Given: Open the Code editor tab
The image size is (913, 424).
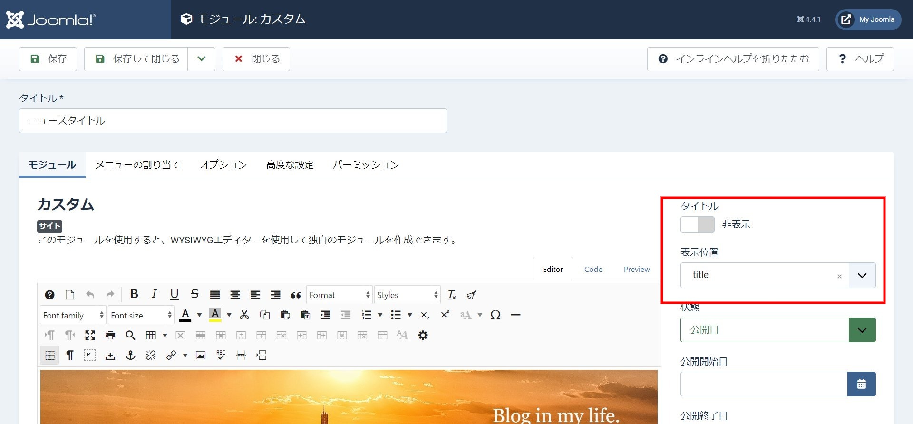Looking at the screenshot, I should (593, 269).
